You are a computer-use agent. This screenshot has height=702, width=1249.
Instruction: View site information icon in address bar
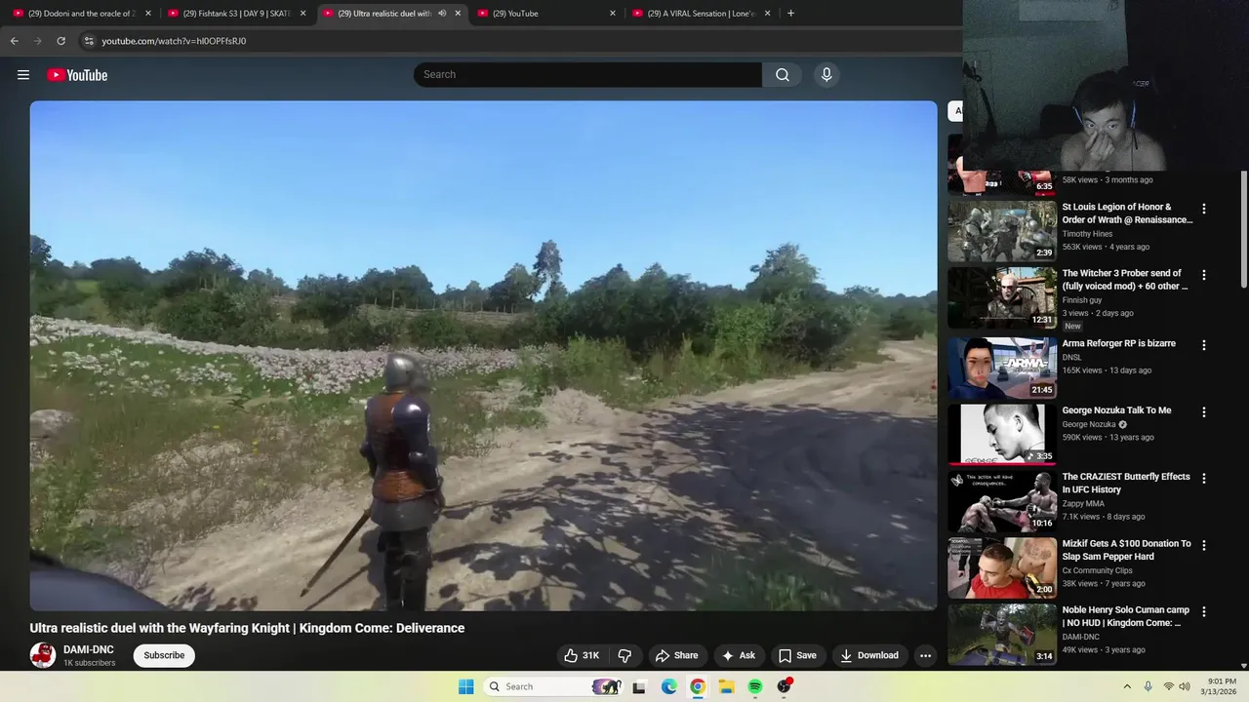[x=89, y=41]
